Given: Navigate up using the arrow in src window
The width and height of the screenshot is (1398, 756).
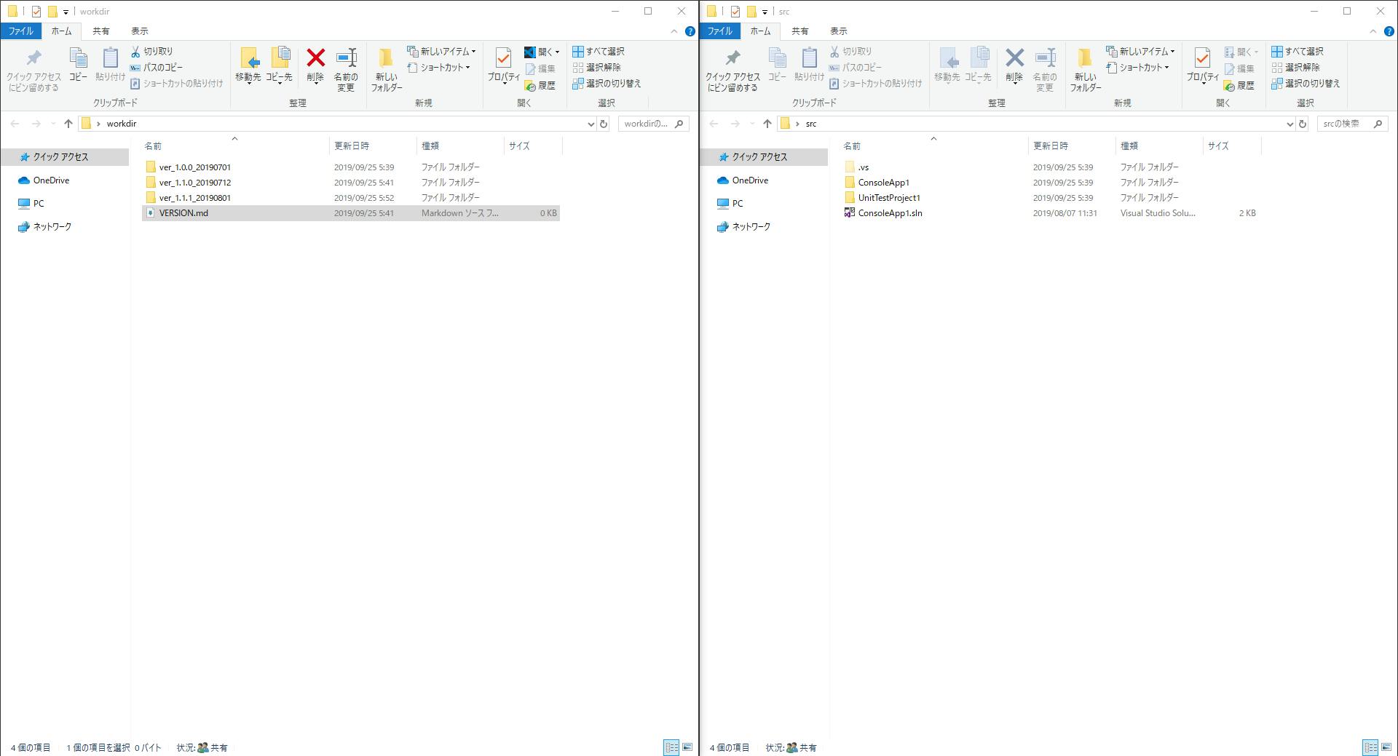Looking at the screenshot, I should pyautogui.click(x=767, y=124).
